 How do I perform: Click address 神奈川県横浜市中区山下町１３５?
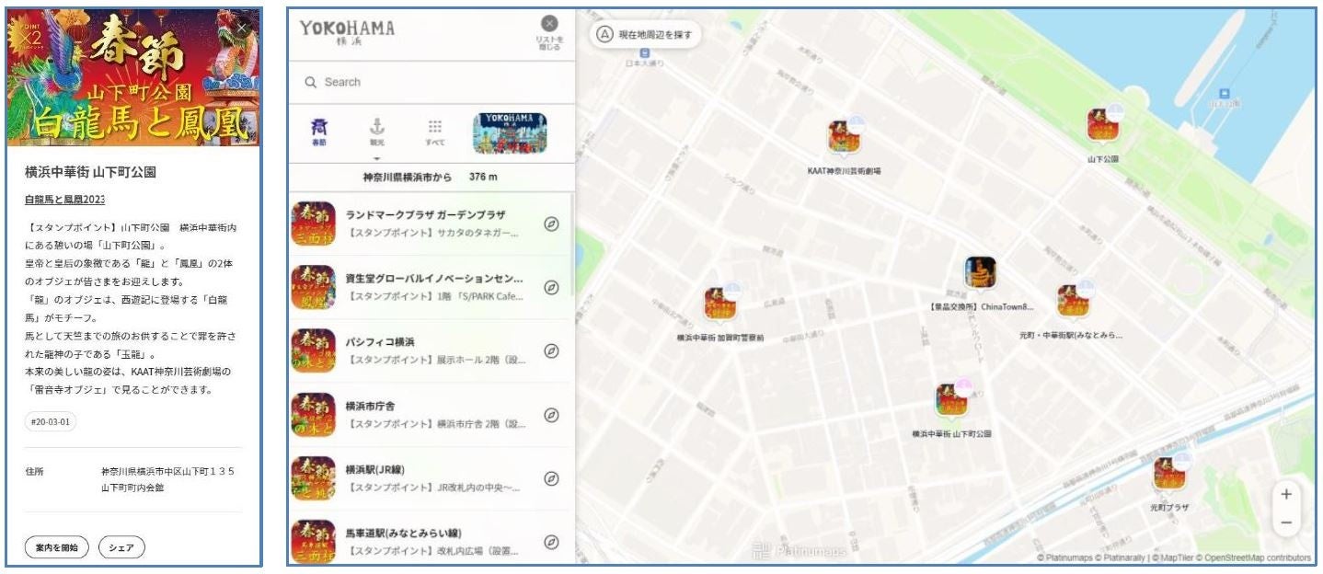[167, 471]
